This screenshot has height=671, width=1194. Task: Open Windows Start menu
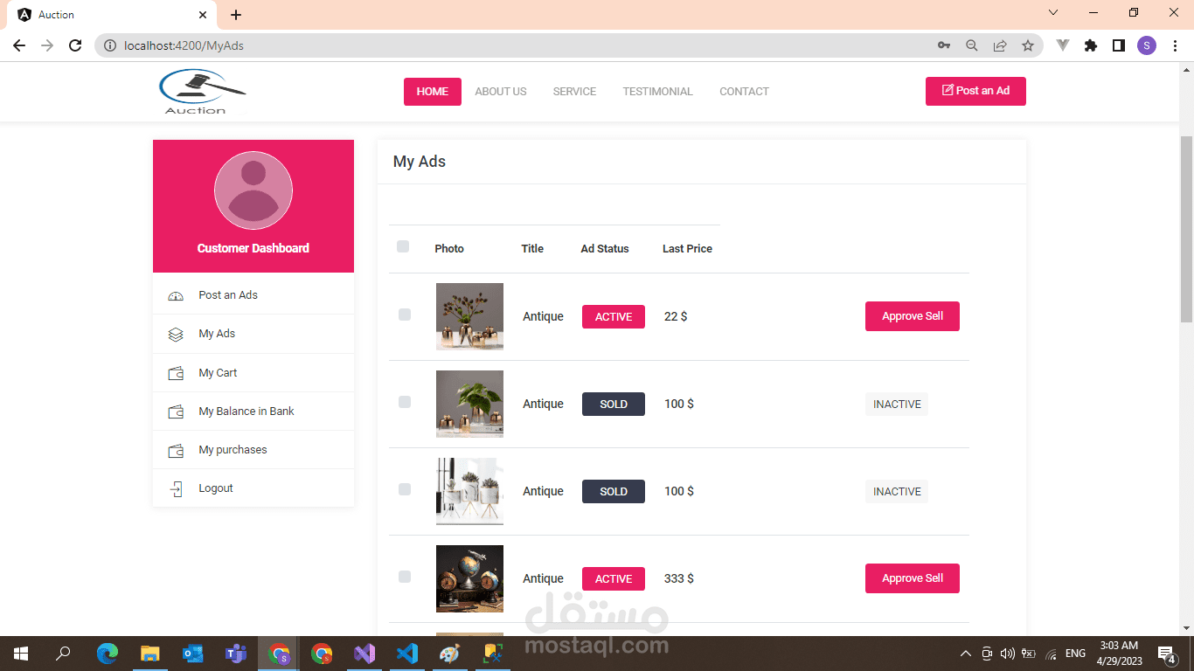(21, 654)
